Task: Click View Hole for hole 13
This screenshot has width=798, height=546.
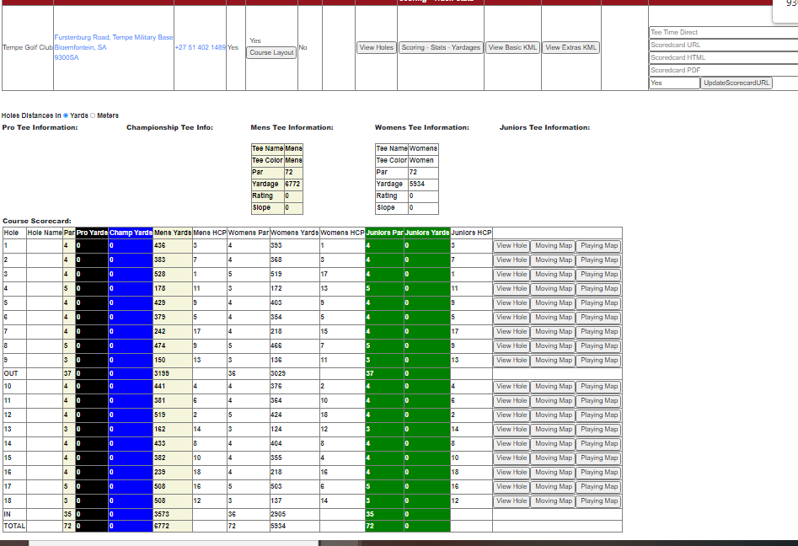Action: pyautogui.click(x=511, y=429)
